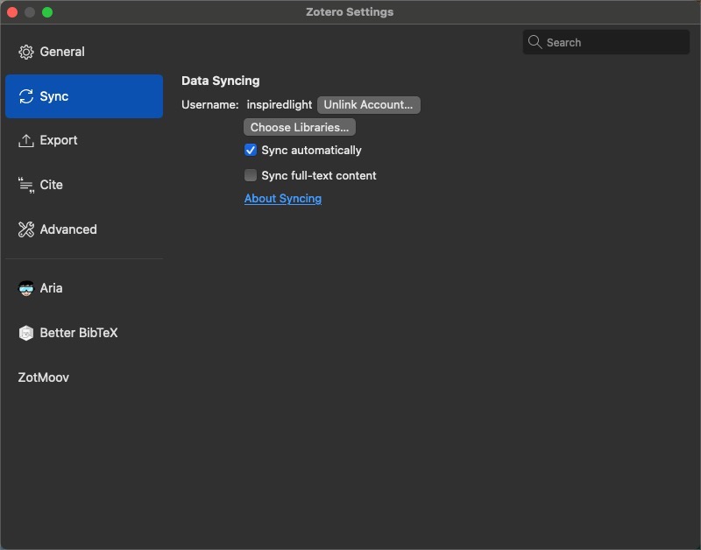Disable Sync automatically checkbox
Screen dimensions: 701x550
coord(251,150)
